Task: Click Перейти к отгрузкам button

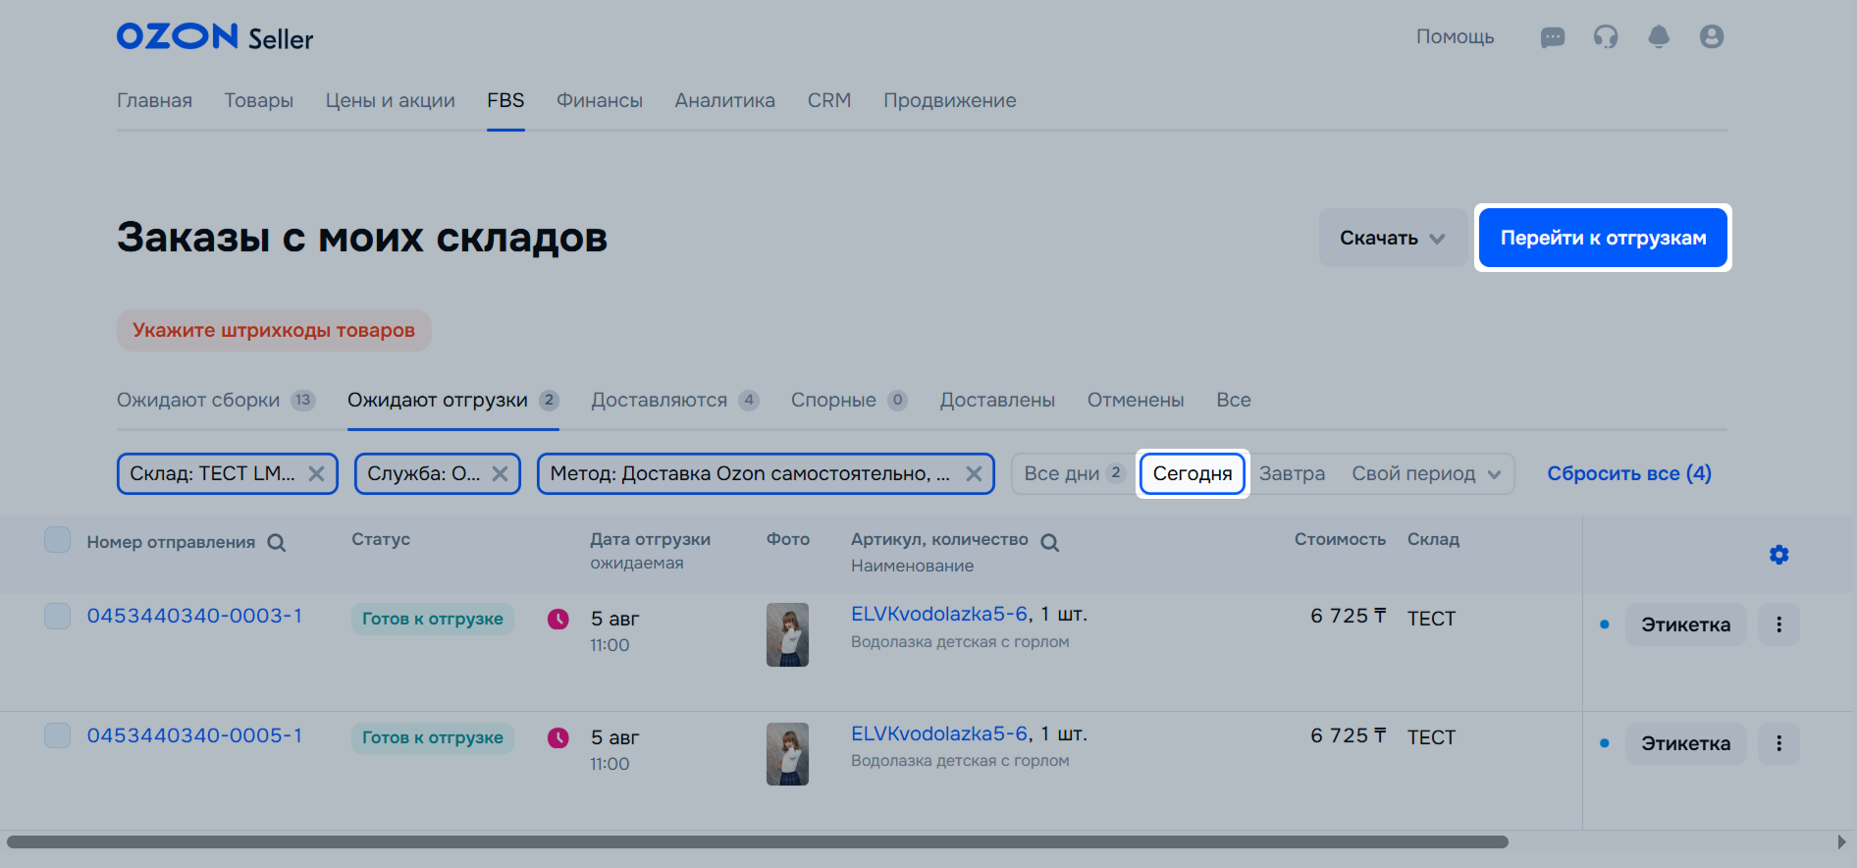Action: (x=1603, y=238)
